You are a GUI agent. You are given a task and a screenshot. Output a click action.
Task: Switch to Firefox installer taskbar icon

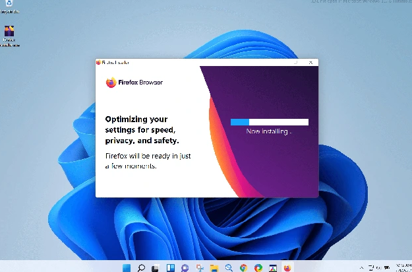[x=287, y=267]
